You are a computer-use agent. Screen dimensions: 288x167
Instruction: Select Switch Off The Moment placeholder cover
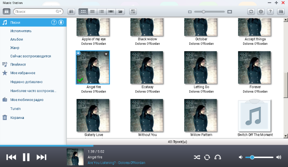click(x=254, y=115)
